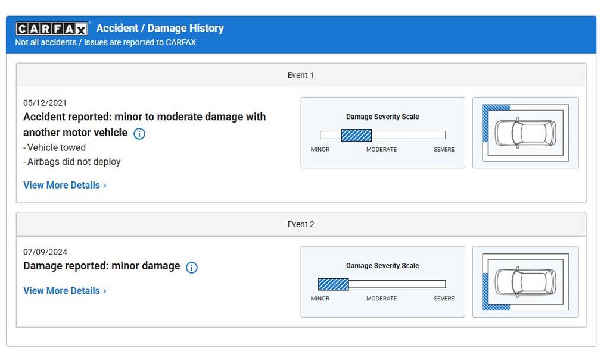Click the CARFAX logo in the header
This screenshot has height=358, width=610.
52,29
